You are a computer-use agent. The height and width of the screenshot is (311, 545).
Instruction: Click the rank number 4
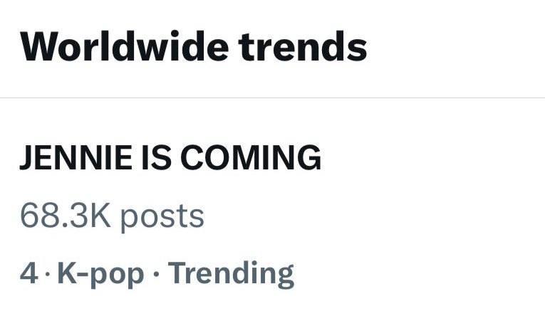(x=29, y=274)
